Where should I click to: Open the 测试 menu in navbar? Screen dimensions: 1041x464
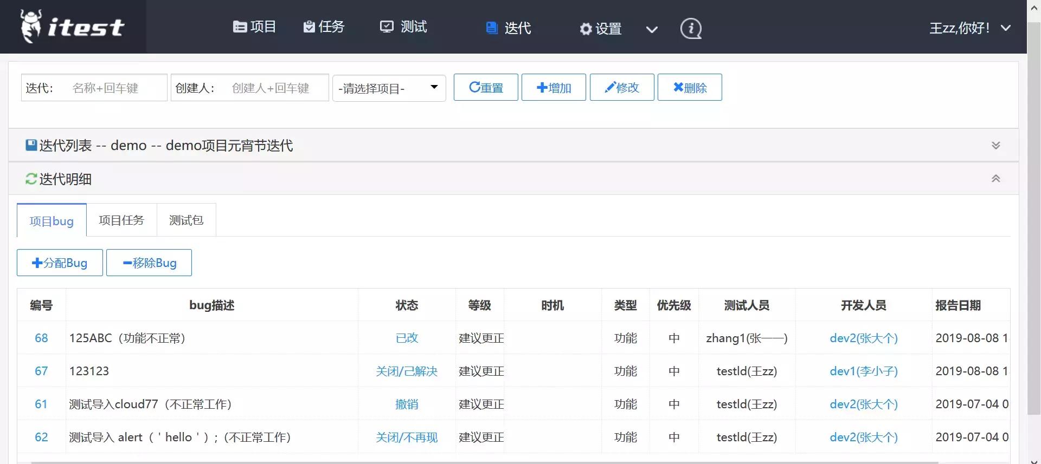click(403, 27)
